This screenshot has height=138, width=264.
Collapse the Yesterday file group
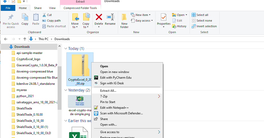(66, 90)
